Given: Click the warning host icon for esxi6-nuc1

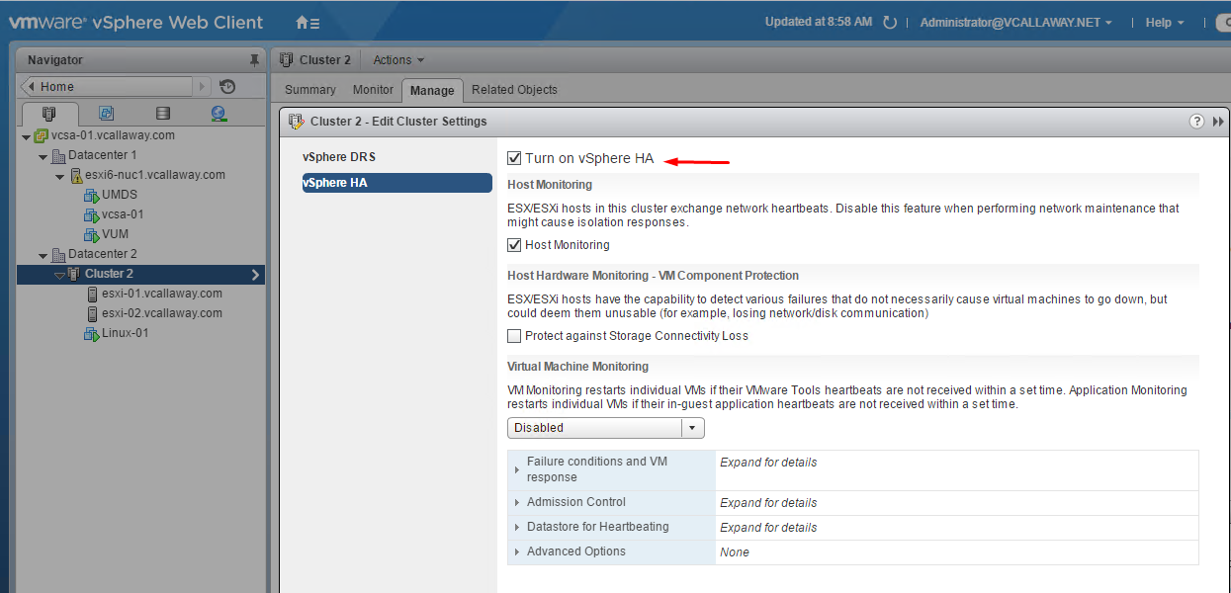Looking at the screenshot, I should pos(75,175).
